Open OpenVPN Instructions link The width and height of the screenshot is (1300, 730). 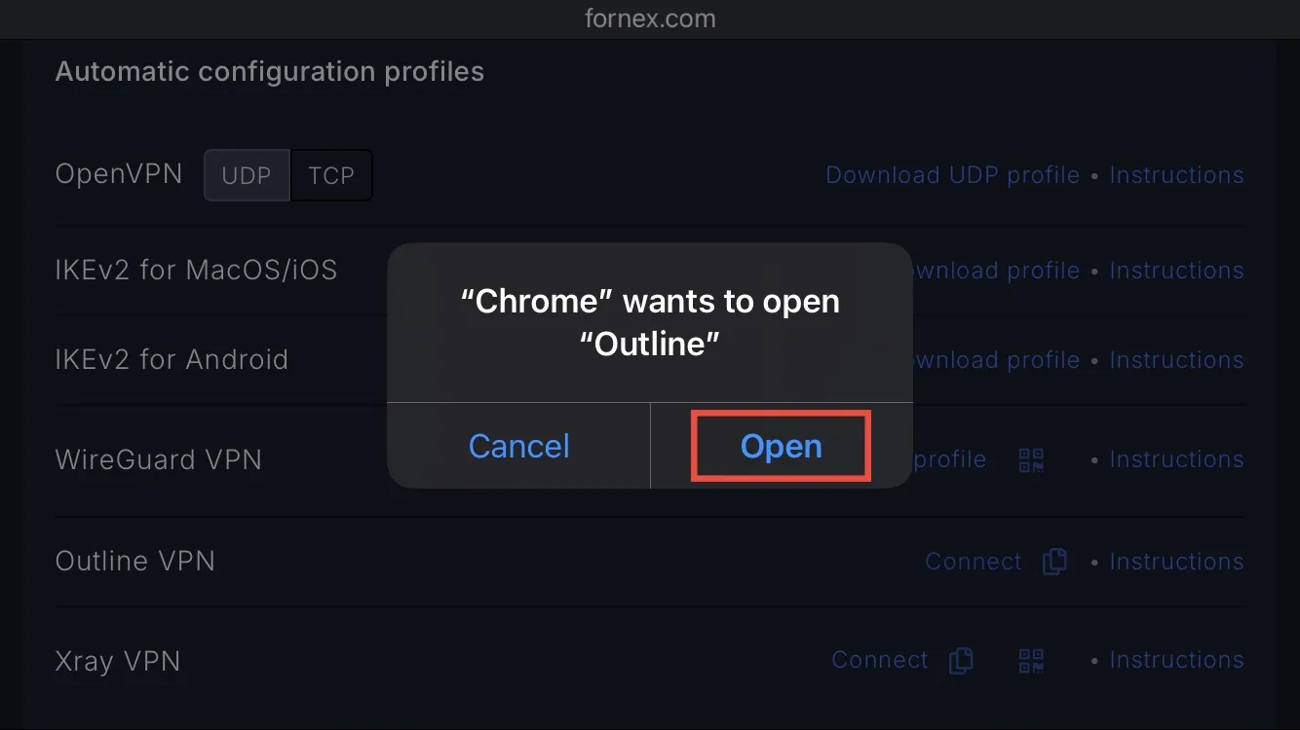(1176, 175)
